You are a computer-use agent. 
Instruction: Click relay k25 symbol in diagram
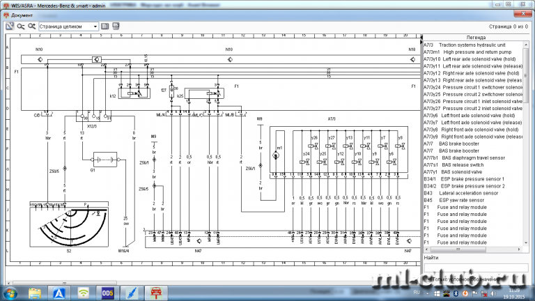point(204,93)
